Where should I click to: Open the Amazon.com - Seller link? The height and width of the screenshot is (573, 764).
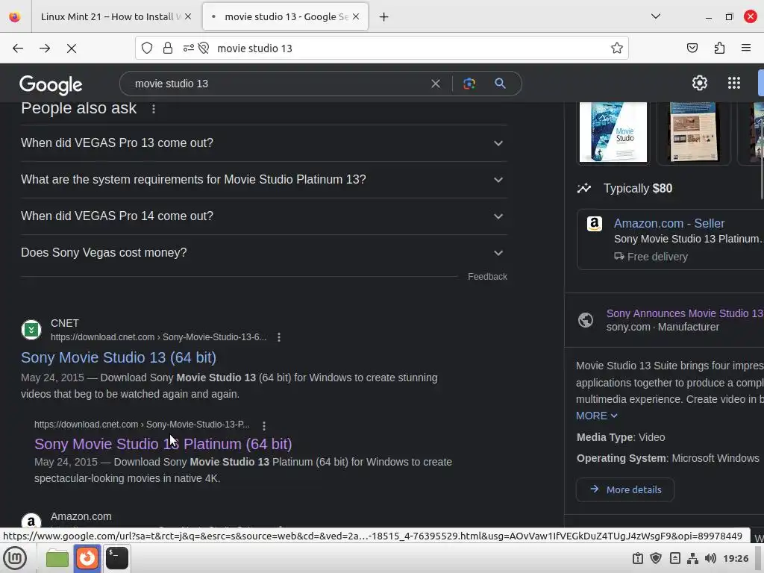(x=669, y=224)
